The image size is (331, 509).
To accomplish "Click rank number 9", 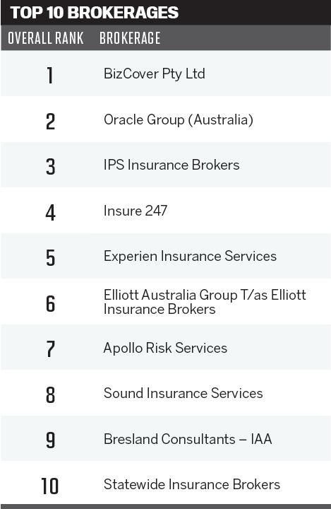I will tap(50, 440).
